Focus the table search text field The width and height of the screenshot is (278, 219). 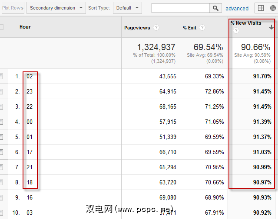[180, 8]
